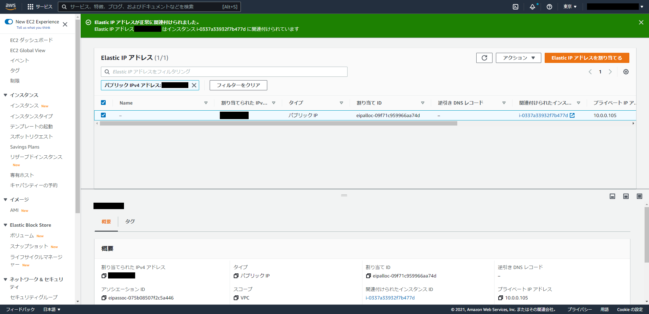Click the フィルターをクリア button
Viewport: 649px width, 314px height.
pyautogui.click(x=238, y=85)
